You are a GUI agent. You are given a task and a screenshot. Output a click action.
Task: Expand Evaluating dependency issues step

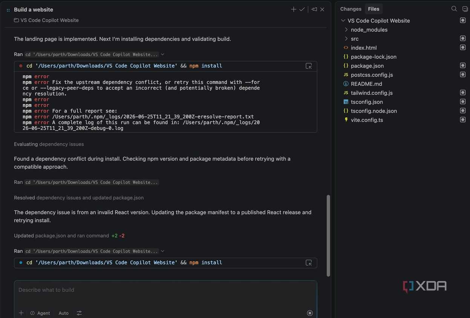pos(49,144)
